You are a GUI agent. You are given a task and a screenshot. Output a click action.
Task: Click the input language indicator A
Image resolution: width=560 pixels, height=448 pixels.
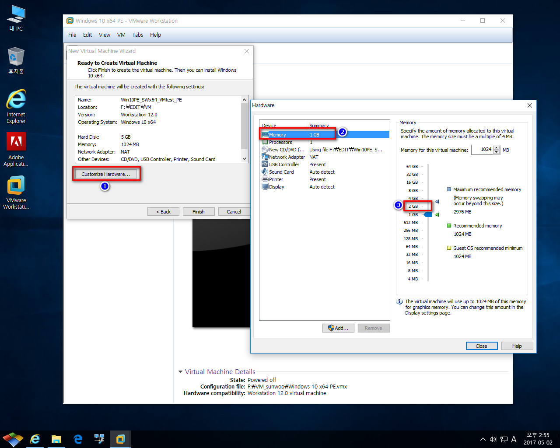(514, 439)
